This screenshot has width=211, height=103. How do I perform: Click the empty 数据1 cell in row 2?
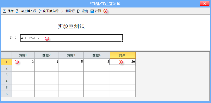coord(23,68)
